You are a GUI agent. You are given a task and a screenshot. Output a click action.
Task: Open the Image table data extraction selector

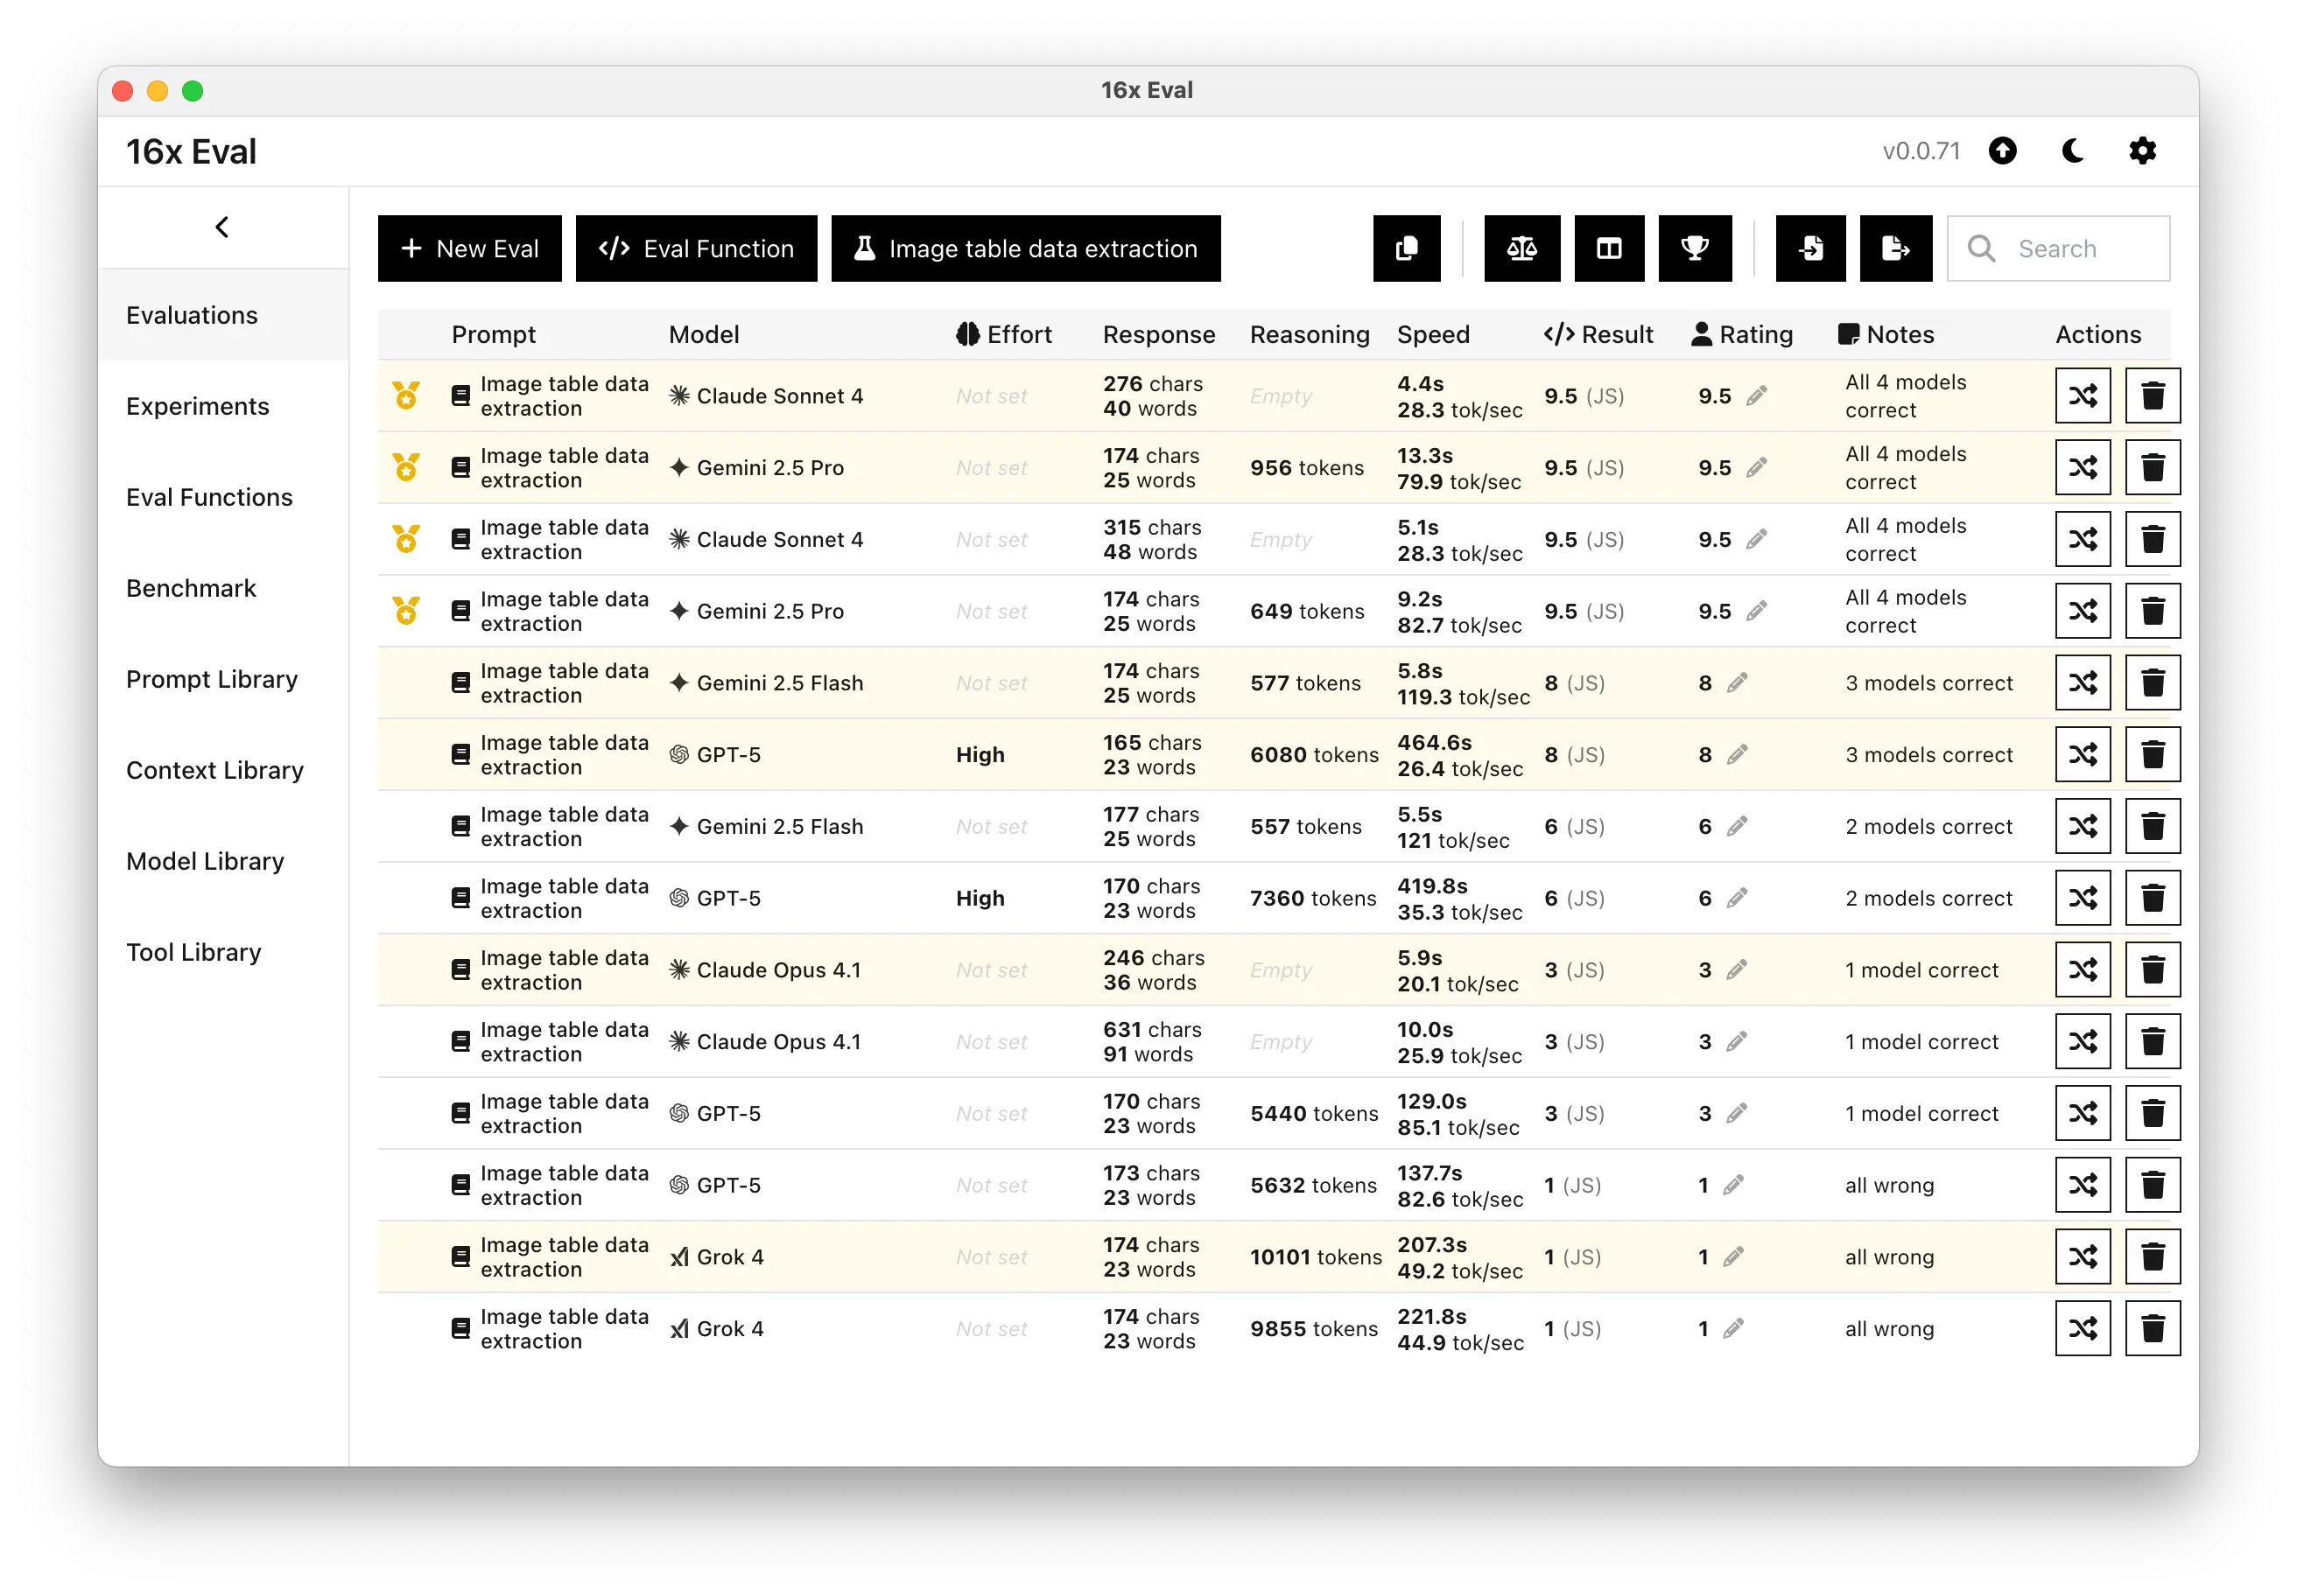(1024, 248)
